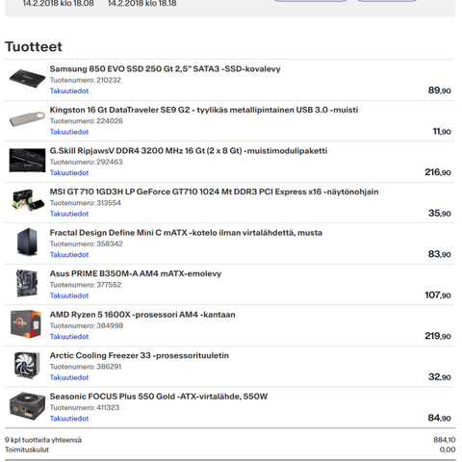Image resolution: width=462 pixels, height=462 pixels.
Task: Open the G.Skill RipjawsV memory image
Action: pyautogui.click(x=27, y=161)
